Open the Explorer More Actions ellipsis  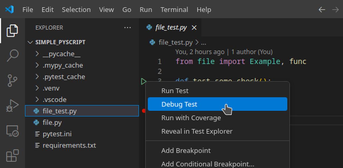point(127,27)
